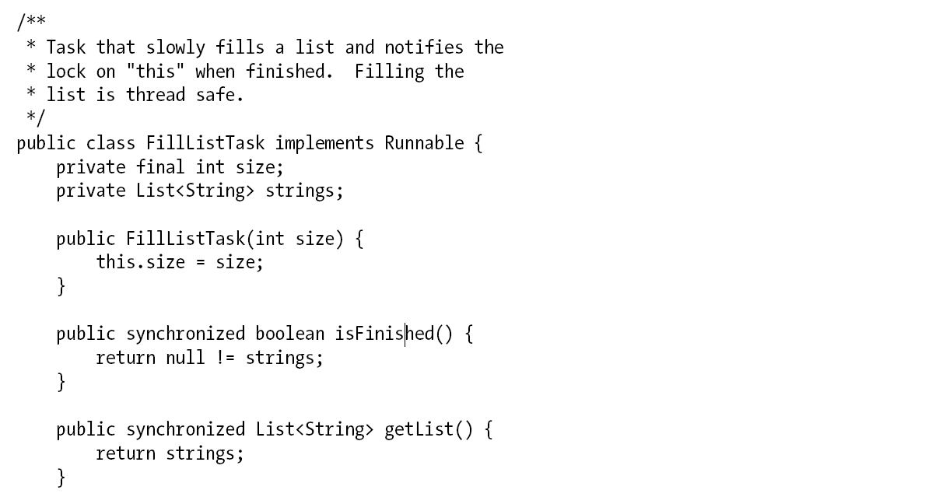Click the closing brace after getList method
Screen dimensions: 932x497
61,477
